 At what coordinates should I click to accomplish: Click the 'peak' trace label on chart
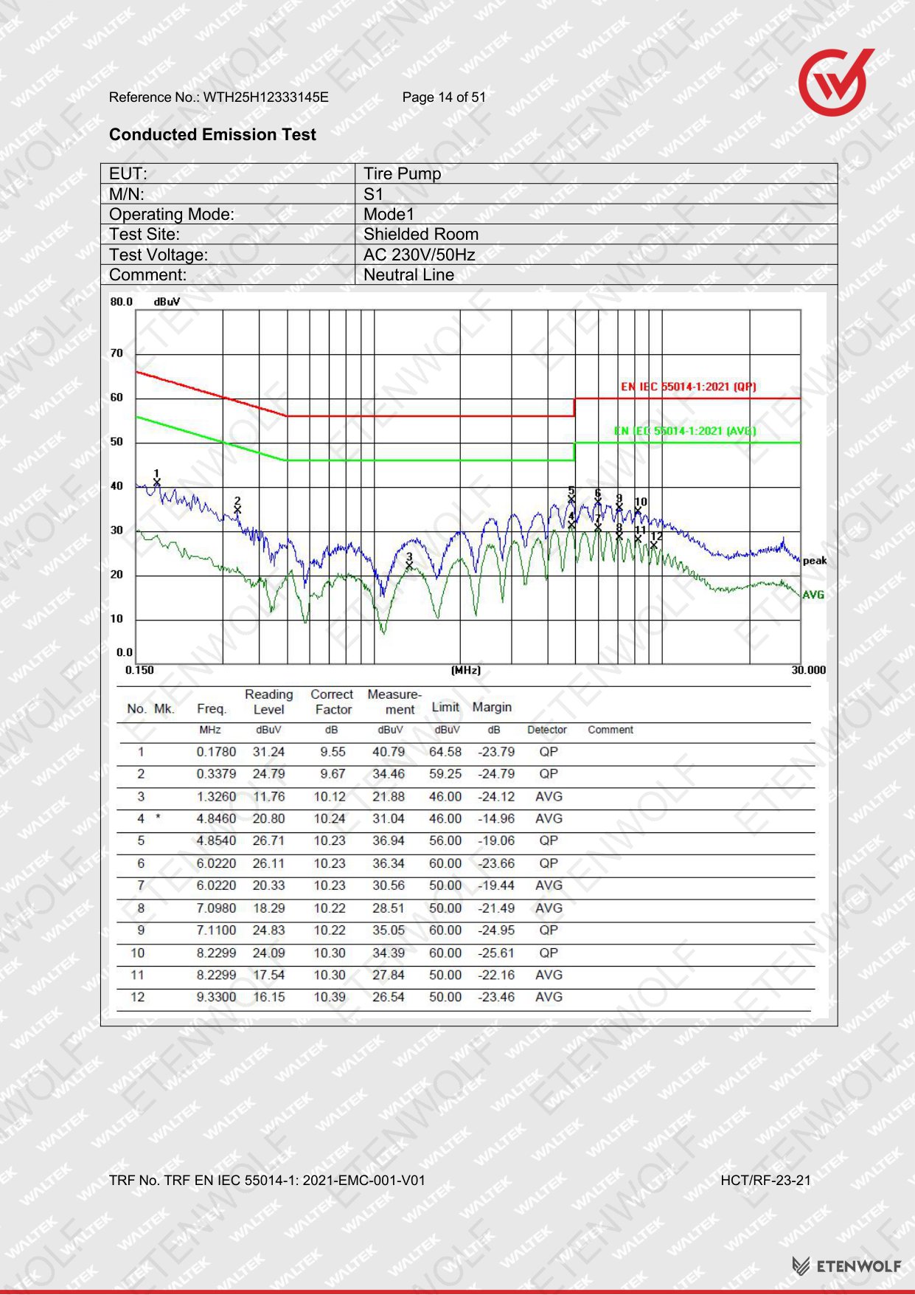click(x=815, y=561)
